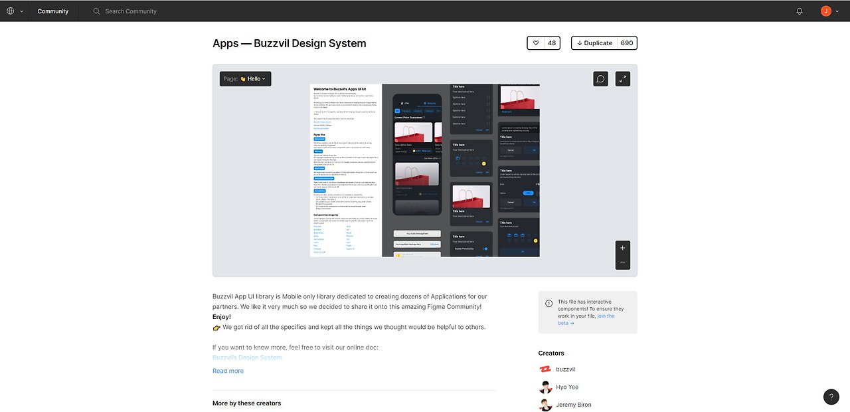Screen dimensions: 850x412
Task: Duplicate the Buzzvil Design System file
Action: (594, 43)
